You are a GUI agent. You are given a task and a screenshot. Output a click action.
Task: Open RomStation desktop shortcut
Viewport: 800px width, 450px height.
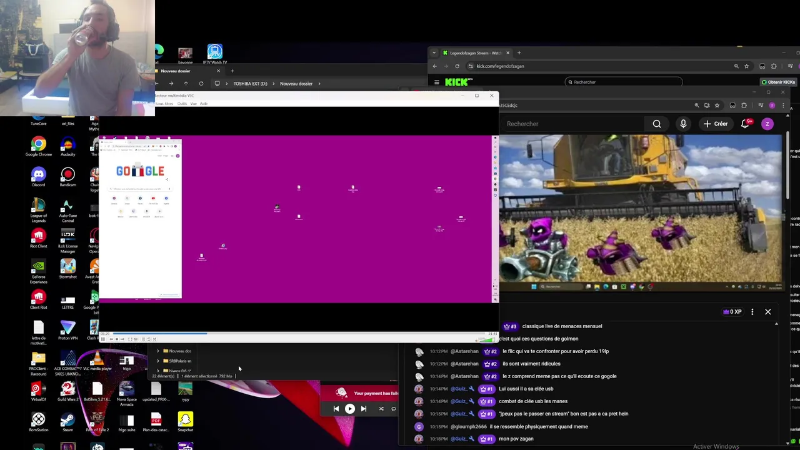(x=39, y=422)
